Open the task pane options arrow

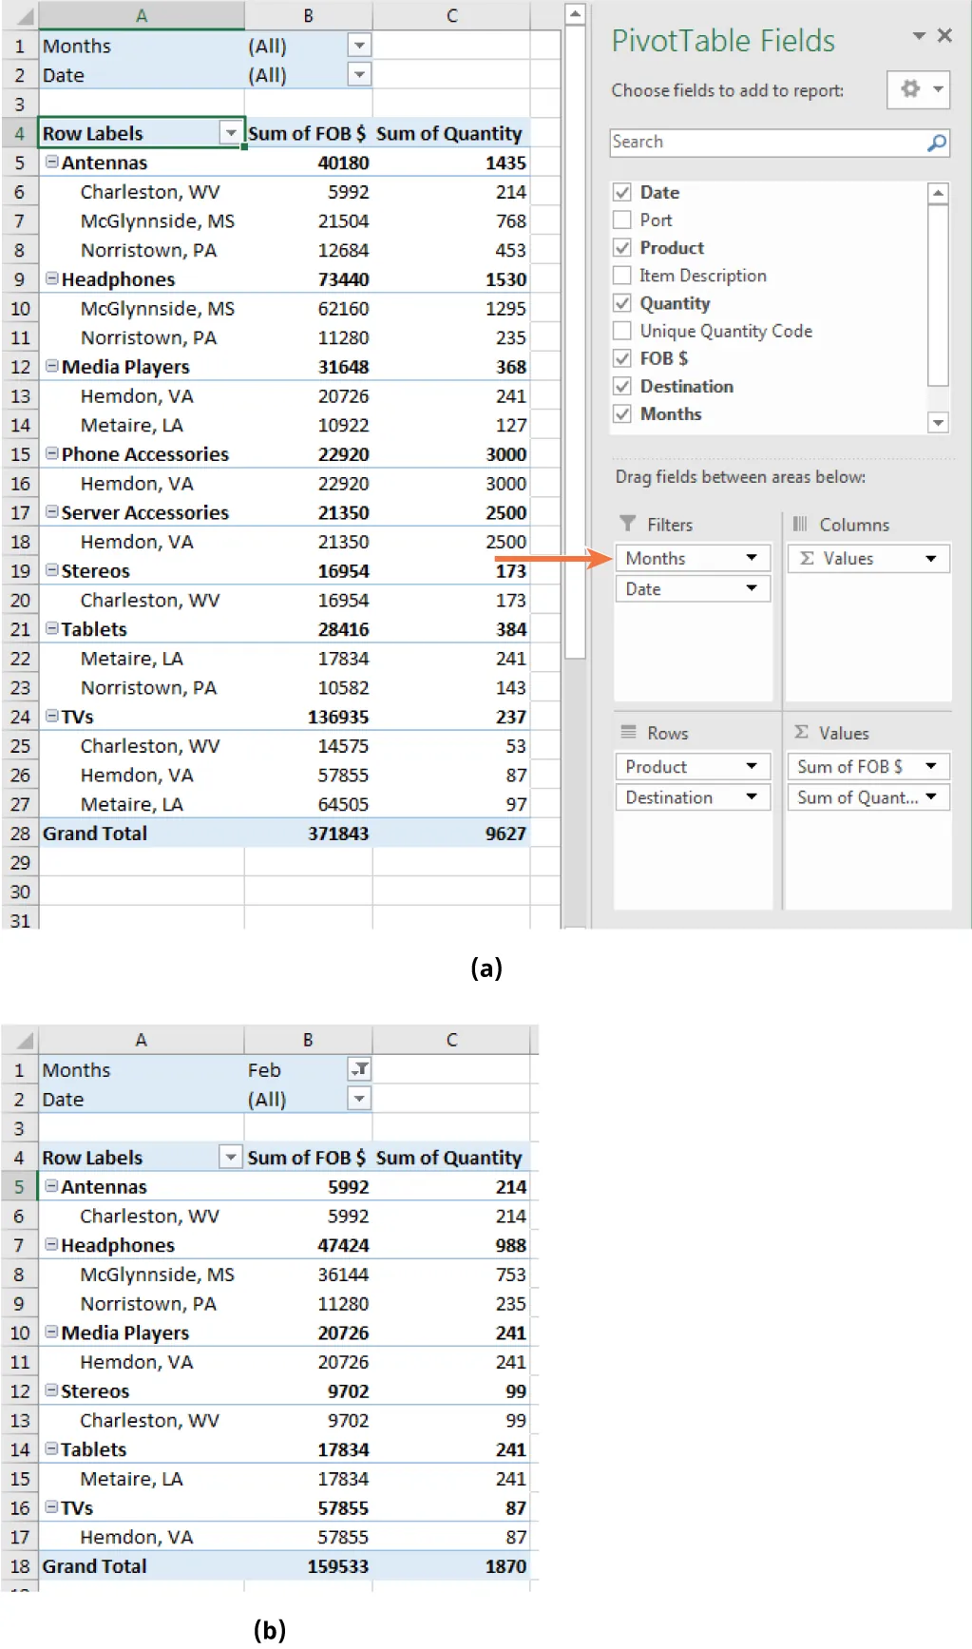919,36
